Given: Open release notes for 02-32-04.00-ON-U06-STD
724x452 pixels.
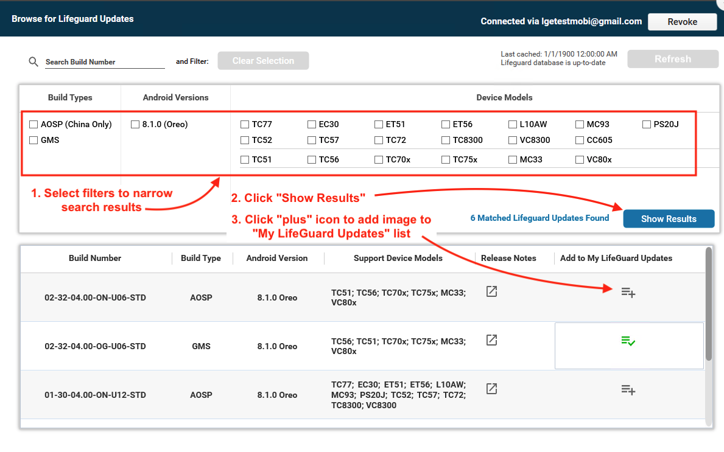Looking at the screenshot, I should [x=491, y=291].
